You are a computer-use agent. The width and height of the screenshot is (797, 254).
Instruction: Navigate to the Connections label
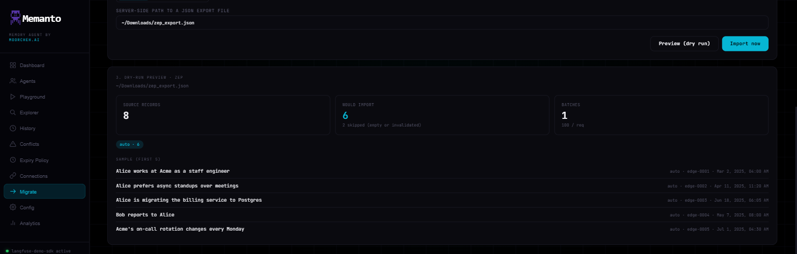tap(34, 176)
